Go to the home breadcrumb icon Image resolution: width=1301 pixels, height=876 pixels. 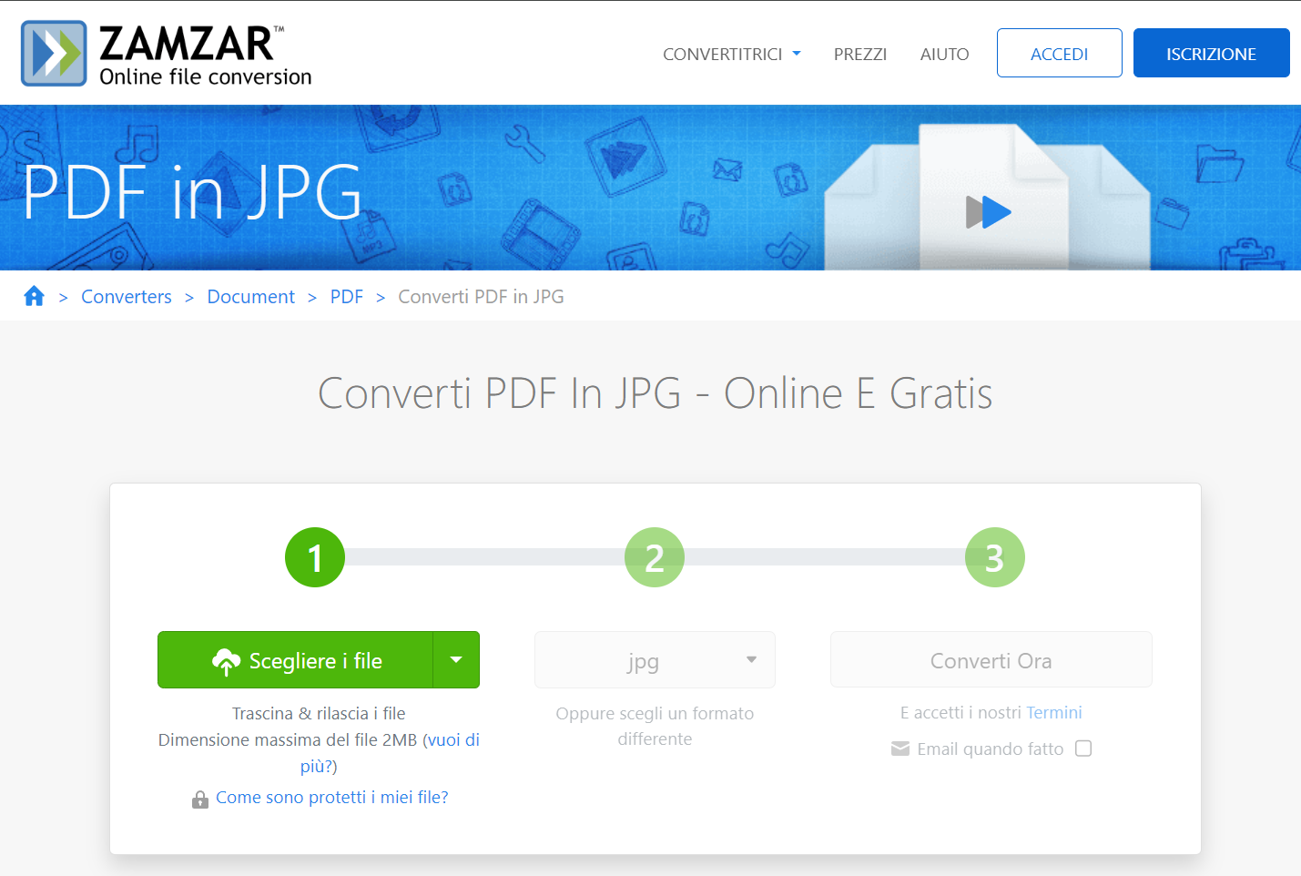click(34, 296)
